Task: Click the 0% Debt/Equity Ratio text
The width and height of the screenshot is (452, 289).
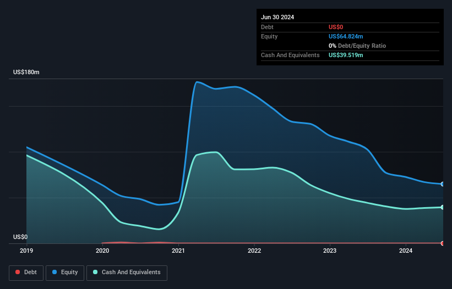Action: pos(357,46)
